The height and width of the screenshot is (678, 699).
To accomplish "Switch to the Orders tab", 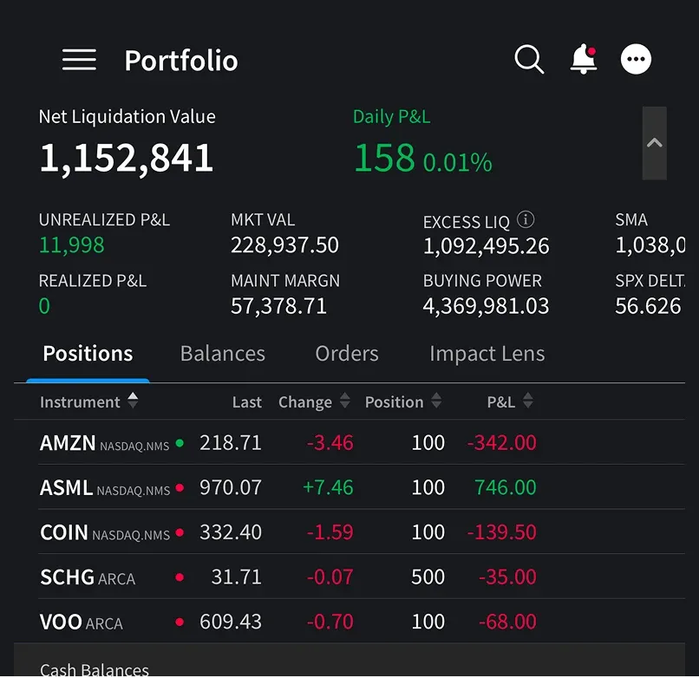I will (x=347, y=354).
